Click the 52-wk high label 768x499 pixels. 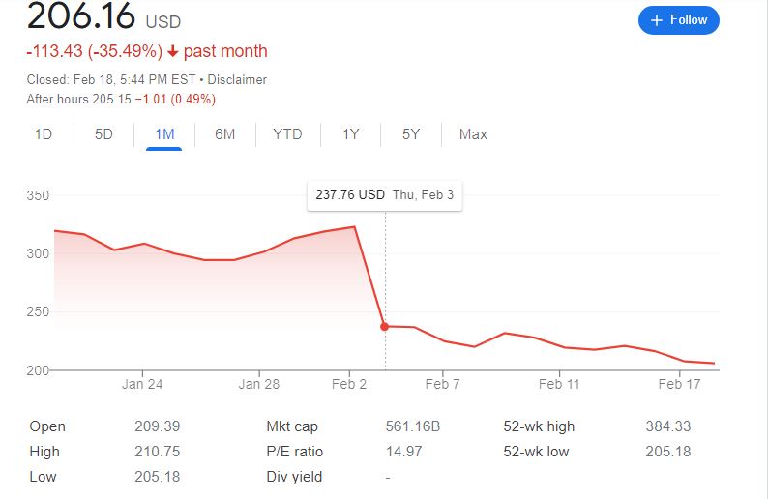pyautogui.click(x=539, y=426)
